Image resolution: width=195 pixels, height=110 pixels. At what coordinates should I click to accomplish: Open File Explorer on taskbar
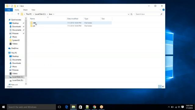(x=73, y=107)
